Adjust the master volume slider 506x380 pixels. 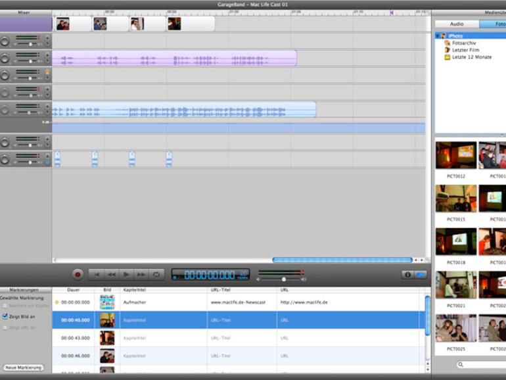283,279
